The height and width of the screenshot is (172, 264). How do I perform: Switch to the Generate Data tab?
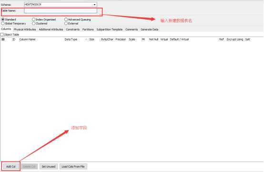click(149, 29)
